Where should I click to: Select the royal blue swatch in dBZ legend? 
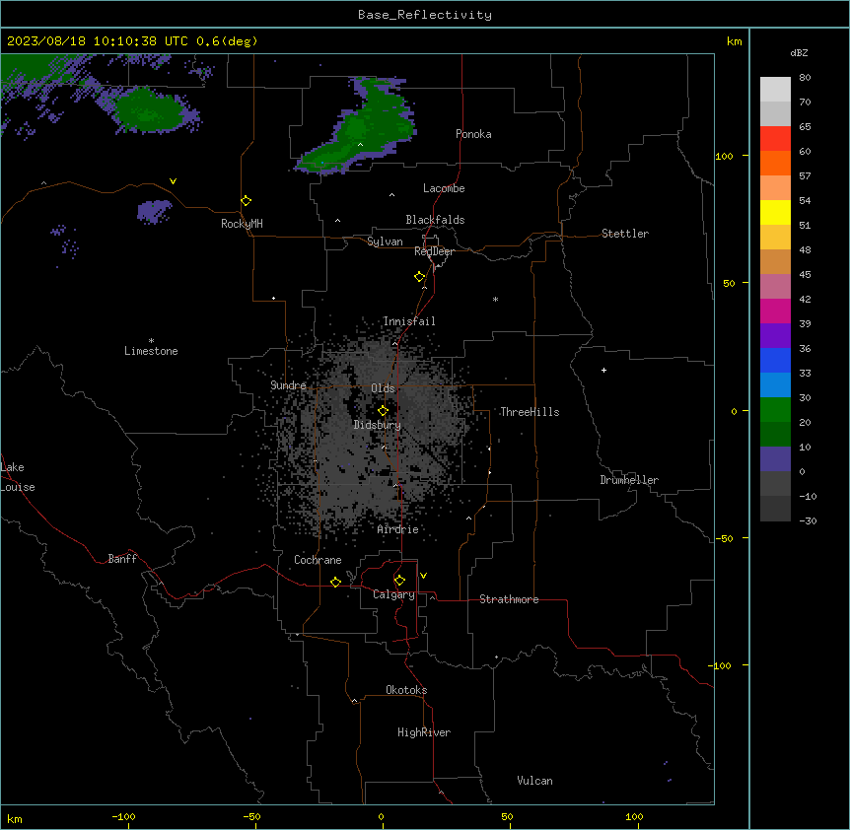click(775, 361)
